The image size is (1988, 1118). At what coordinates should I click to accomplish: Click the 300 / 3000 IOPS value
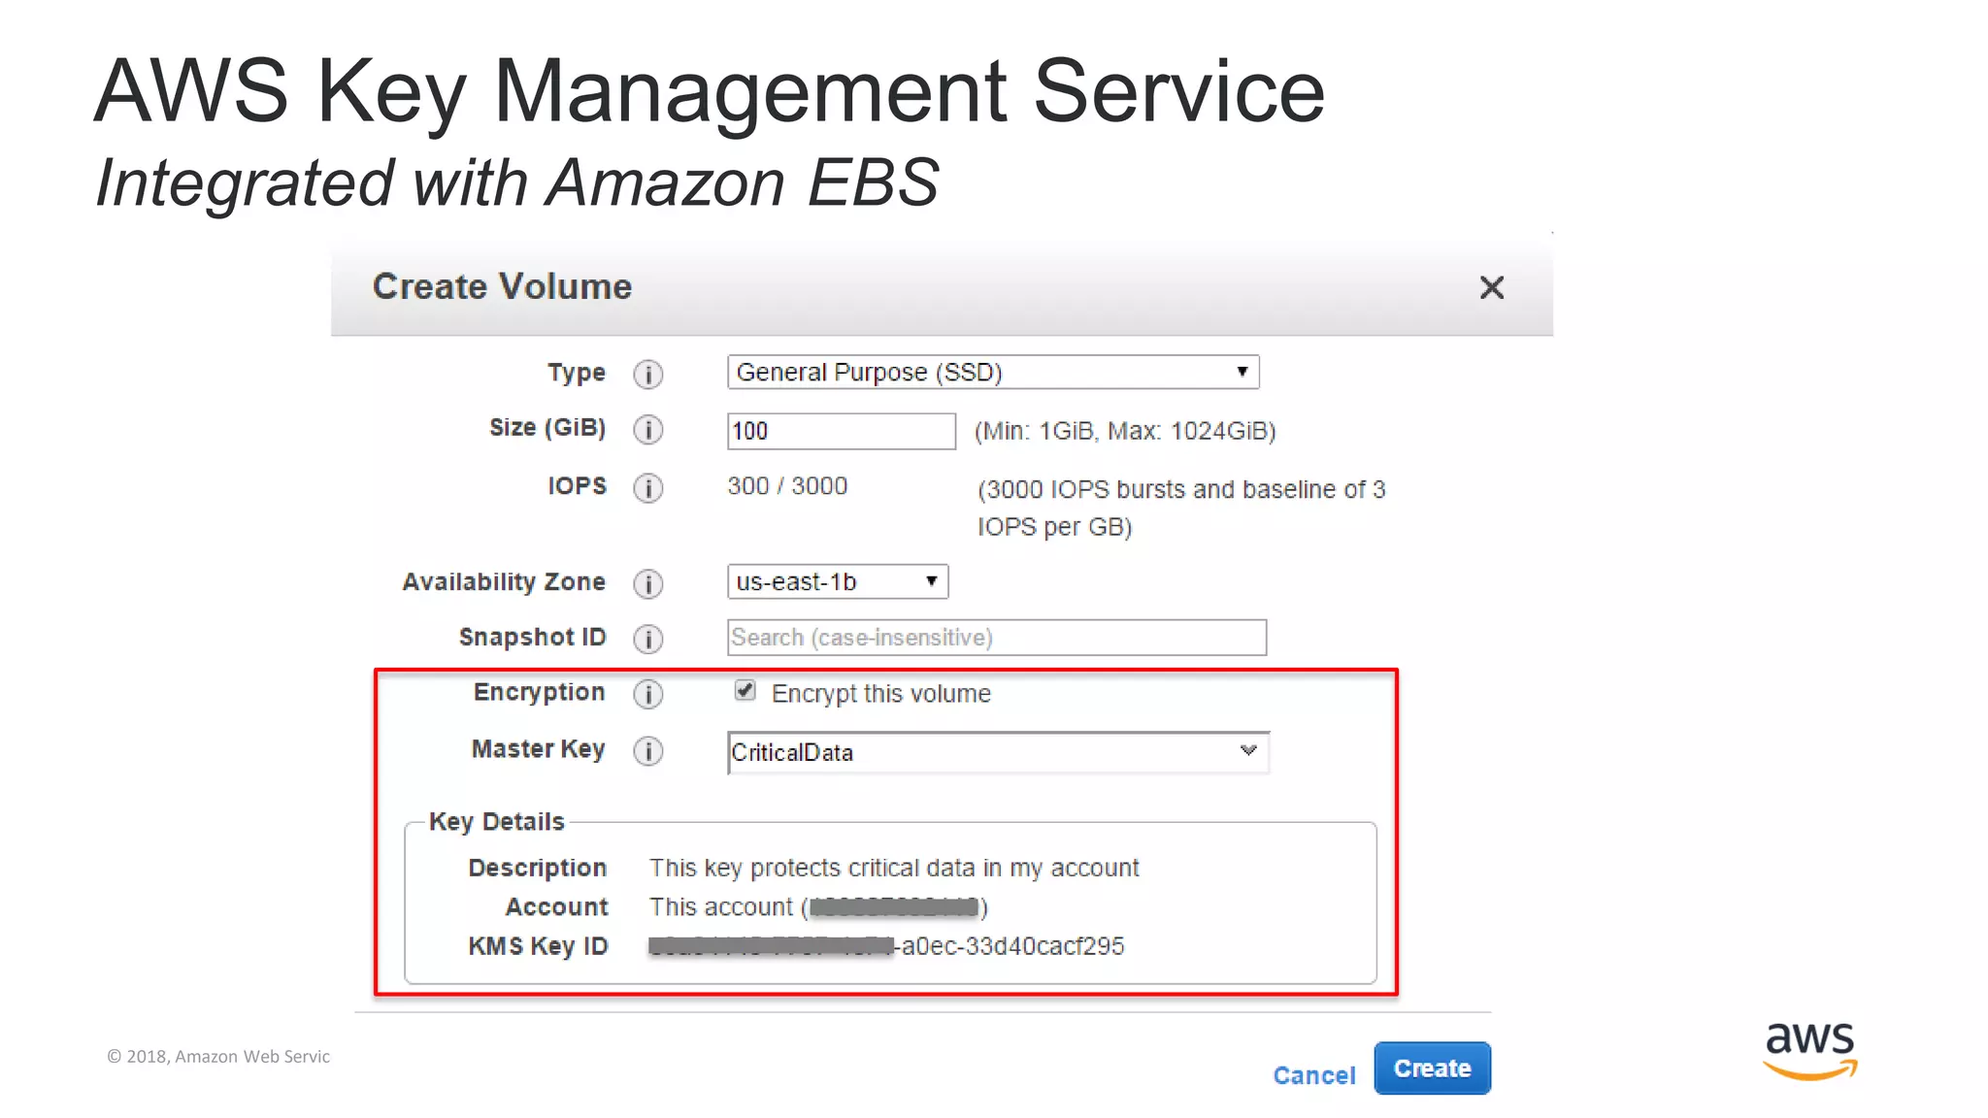(x=787, y=486)
